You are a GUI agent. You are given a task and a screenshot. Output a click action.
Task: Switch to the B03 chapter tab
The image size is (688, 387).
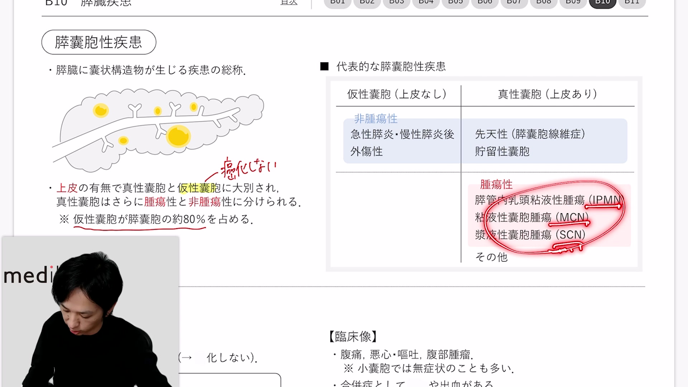[x=396, y=3]
